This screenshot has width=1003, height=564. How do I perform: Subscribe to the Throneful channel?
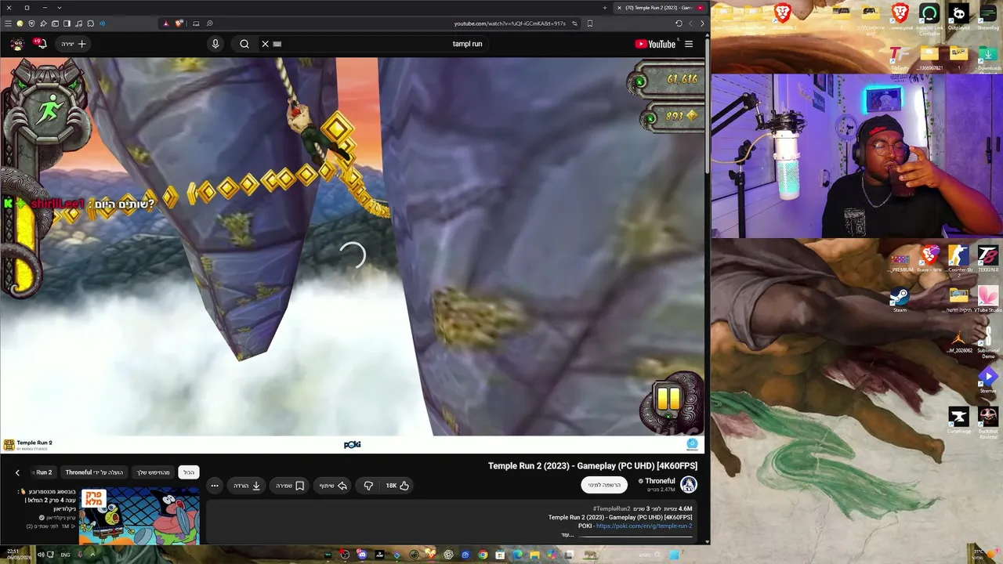(x=604, y=485)
